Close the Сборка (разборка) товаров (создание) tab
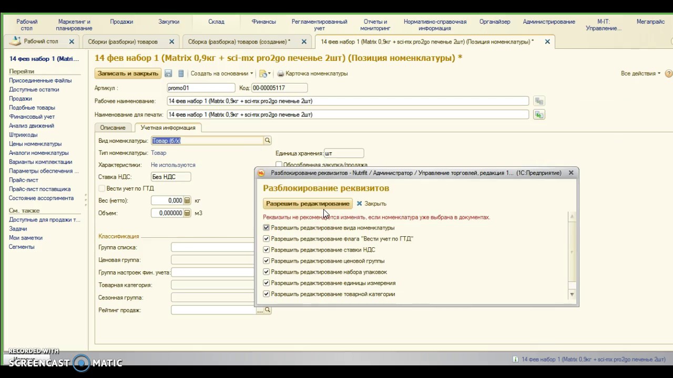 coord(304,41)
